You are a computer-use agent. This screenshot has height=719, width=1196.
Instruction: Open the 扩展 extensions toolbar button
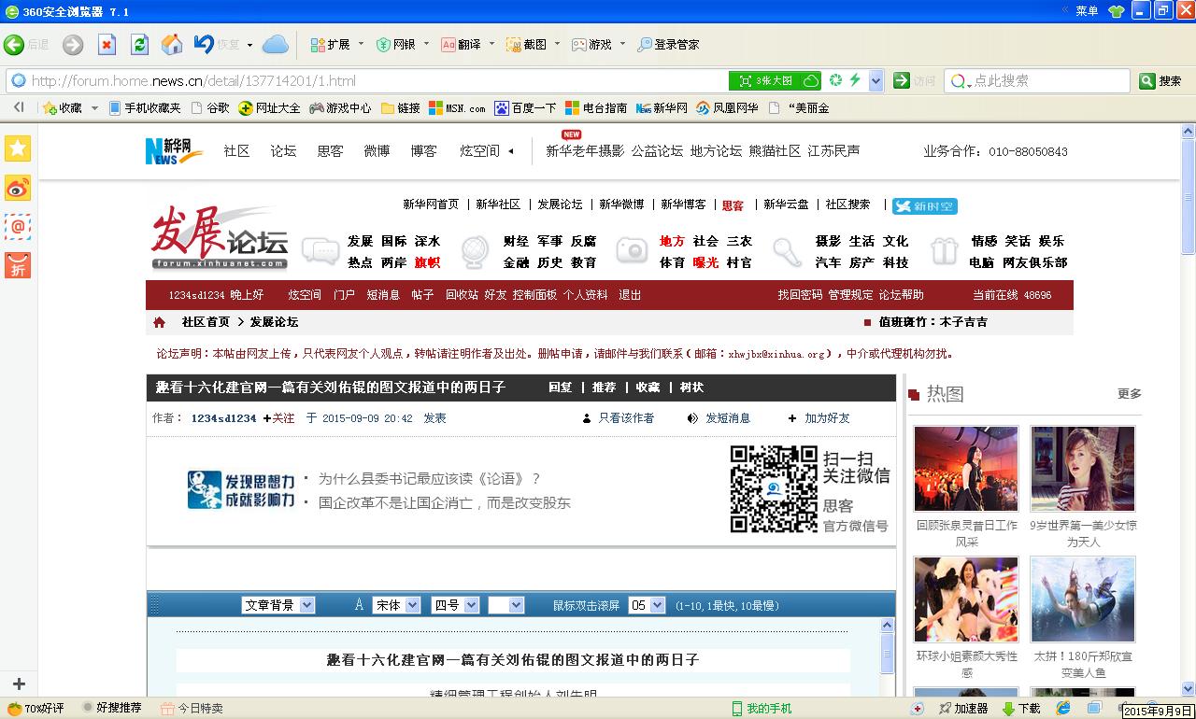(330, 44)
